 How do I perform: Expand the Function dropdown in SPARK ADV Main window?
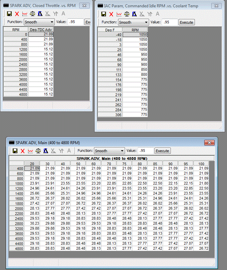[109, 151]
